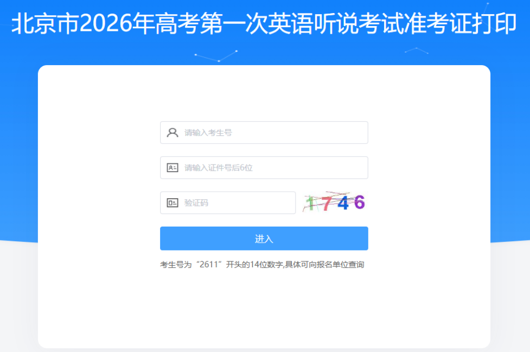The image size is (530, 352).
Task: Click the blue 进入 button
Action: [x=264, y=238]
